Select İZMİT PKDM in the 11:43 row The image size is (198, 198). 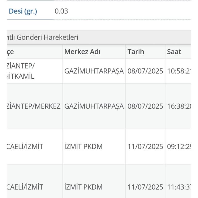(83, 187)
